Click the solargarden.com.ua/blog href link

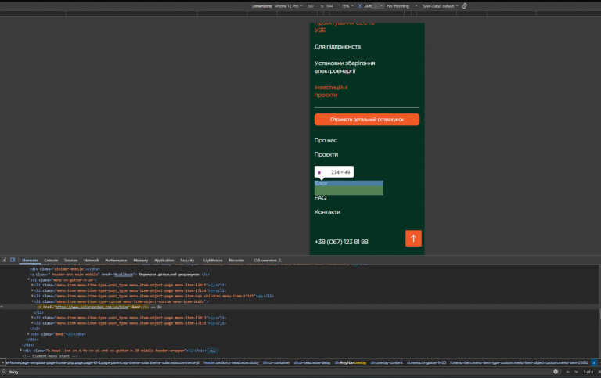pyautogui.click(x=92, y=307)
